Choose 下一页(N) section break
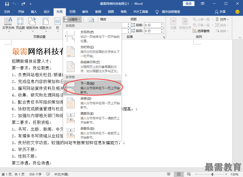This screenshot has width=243, height=177. pos(92,88)
